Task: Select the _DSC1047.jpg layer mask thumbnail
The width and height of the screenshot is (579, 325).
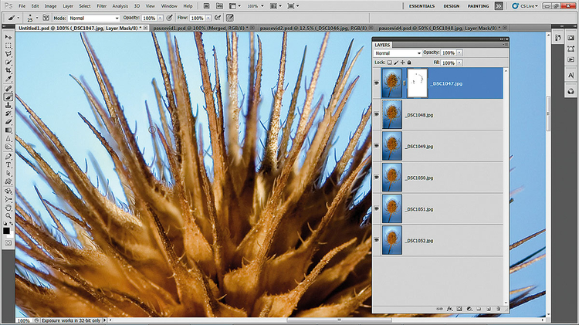Action: 417,83
